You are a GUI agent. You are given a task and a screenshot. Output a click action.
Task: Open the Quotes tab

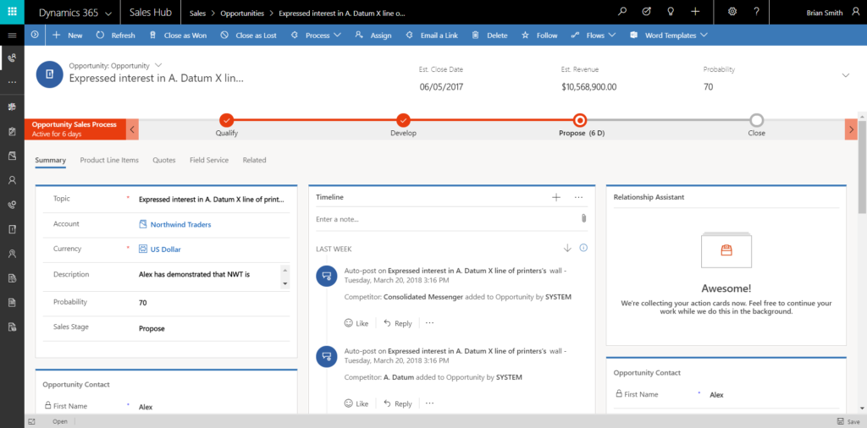[x=164, y=160]
